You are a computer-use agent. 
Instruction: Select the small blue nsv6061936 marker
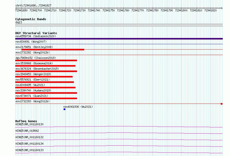(64, 109)
